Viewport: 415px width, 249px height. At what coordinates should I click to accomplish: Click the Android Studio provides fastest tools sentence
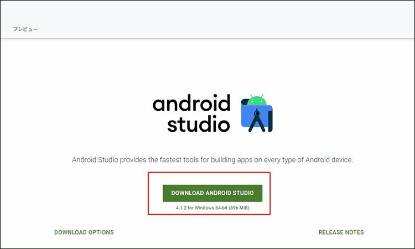[x=212, y=160]
